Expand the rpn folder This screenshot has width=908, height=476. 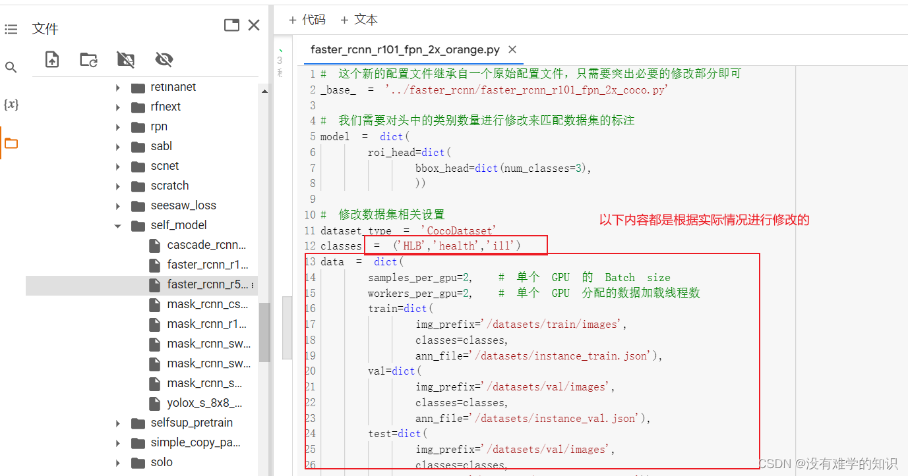[x=118, y=127]
